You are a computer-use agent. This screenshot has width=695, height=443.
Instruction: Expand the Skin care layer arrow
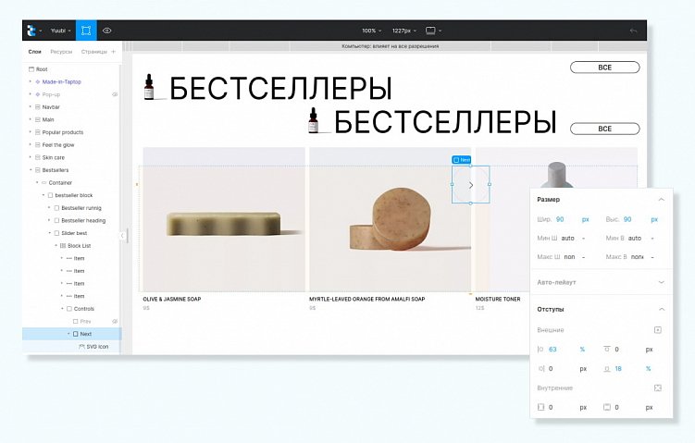[x=31, y=157]
